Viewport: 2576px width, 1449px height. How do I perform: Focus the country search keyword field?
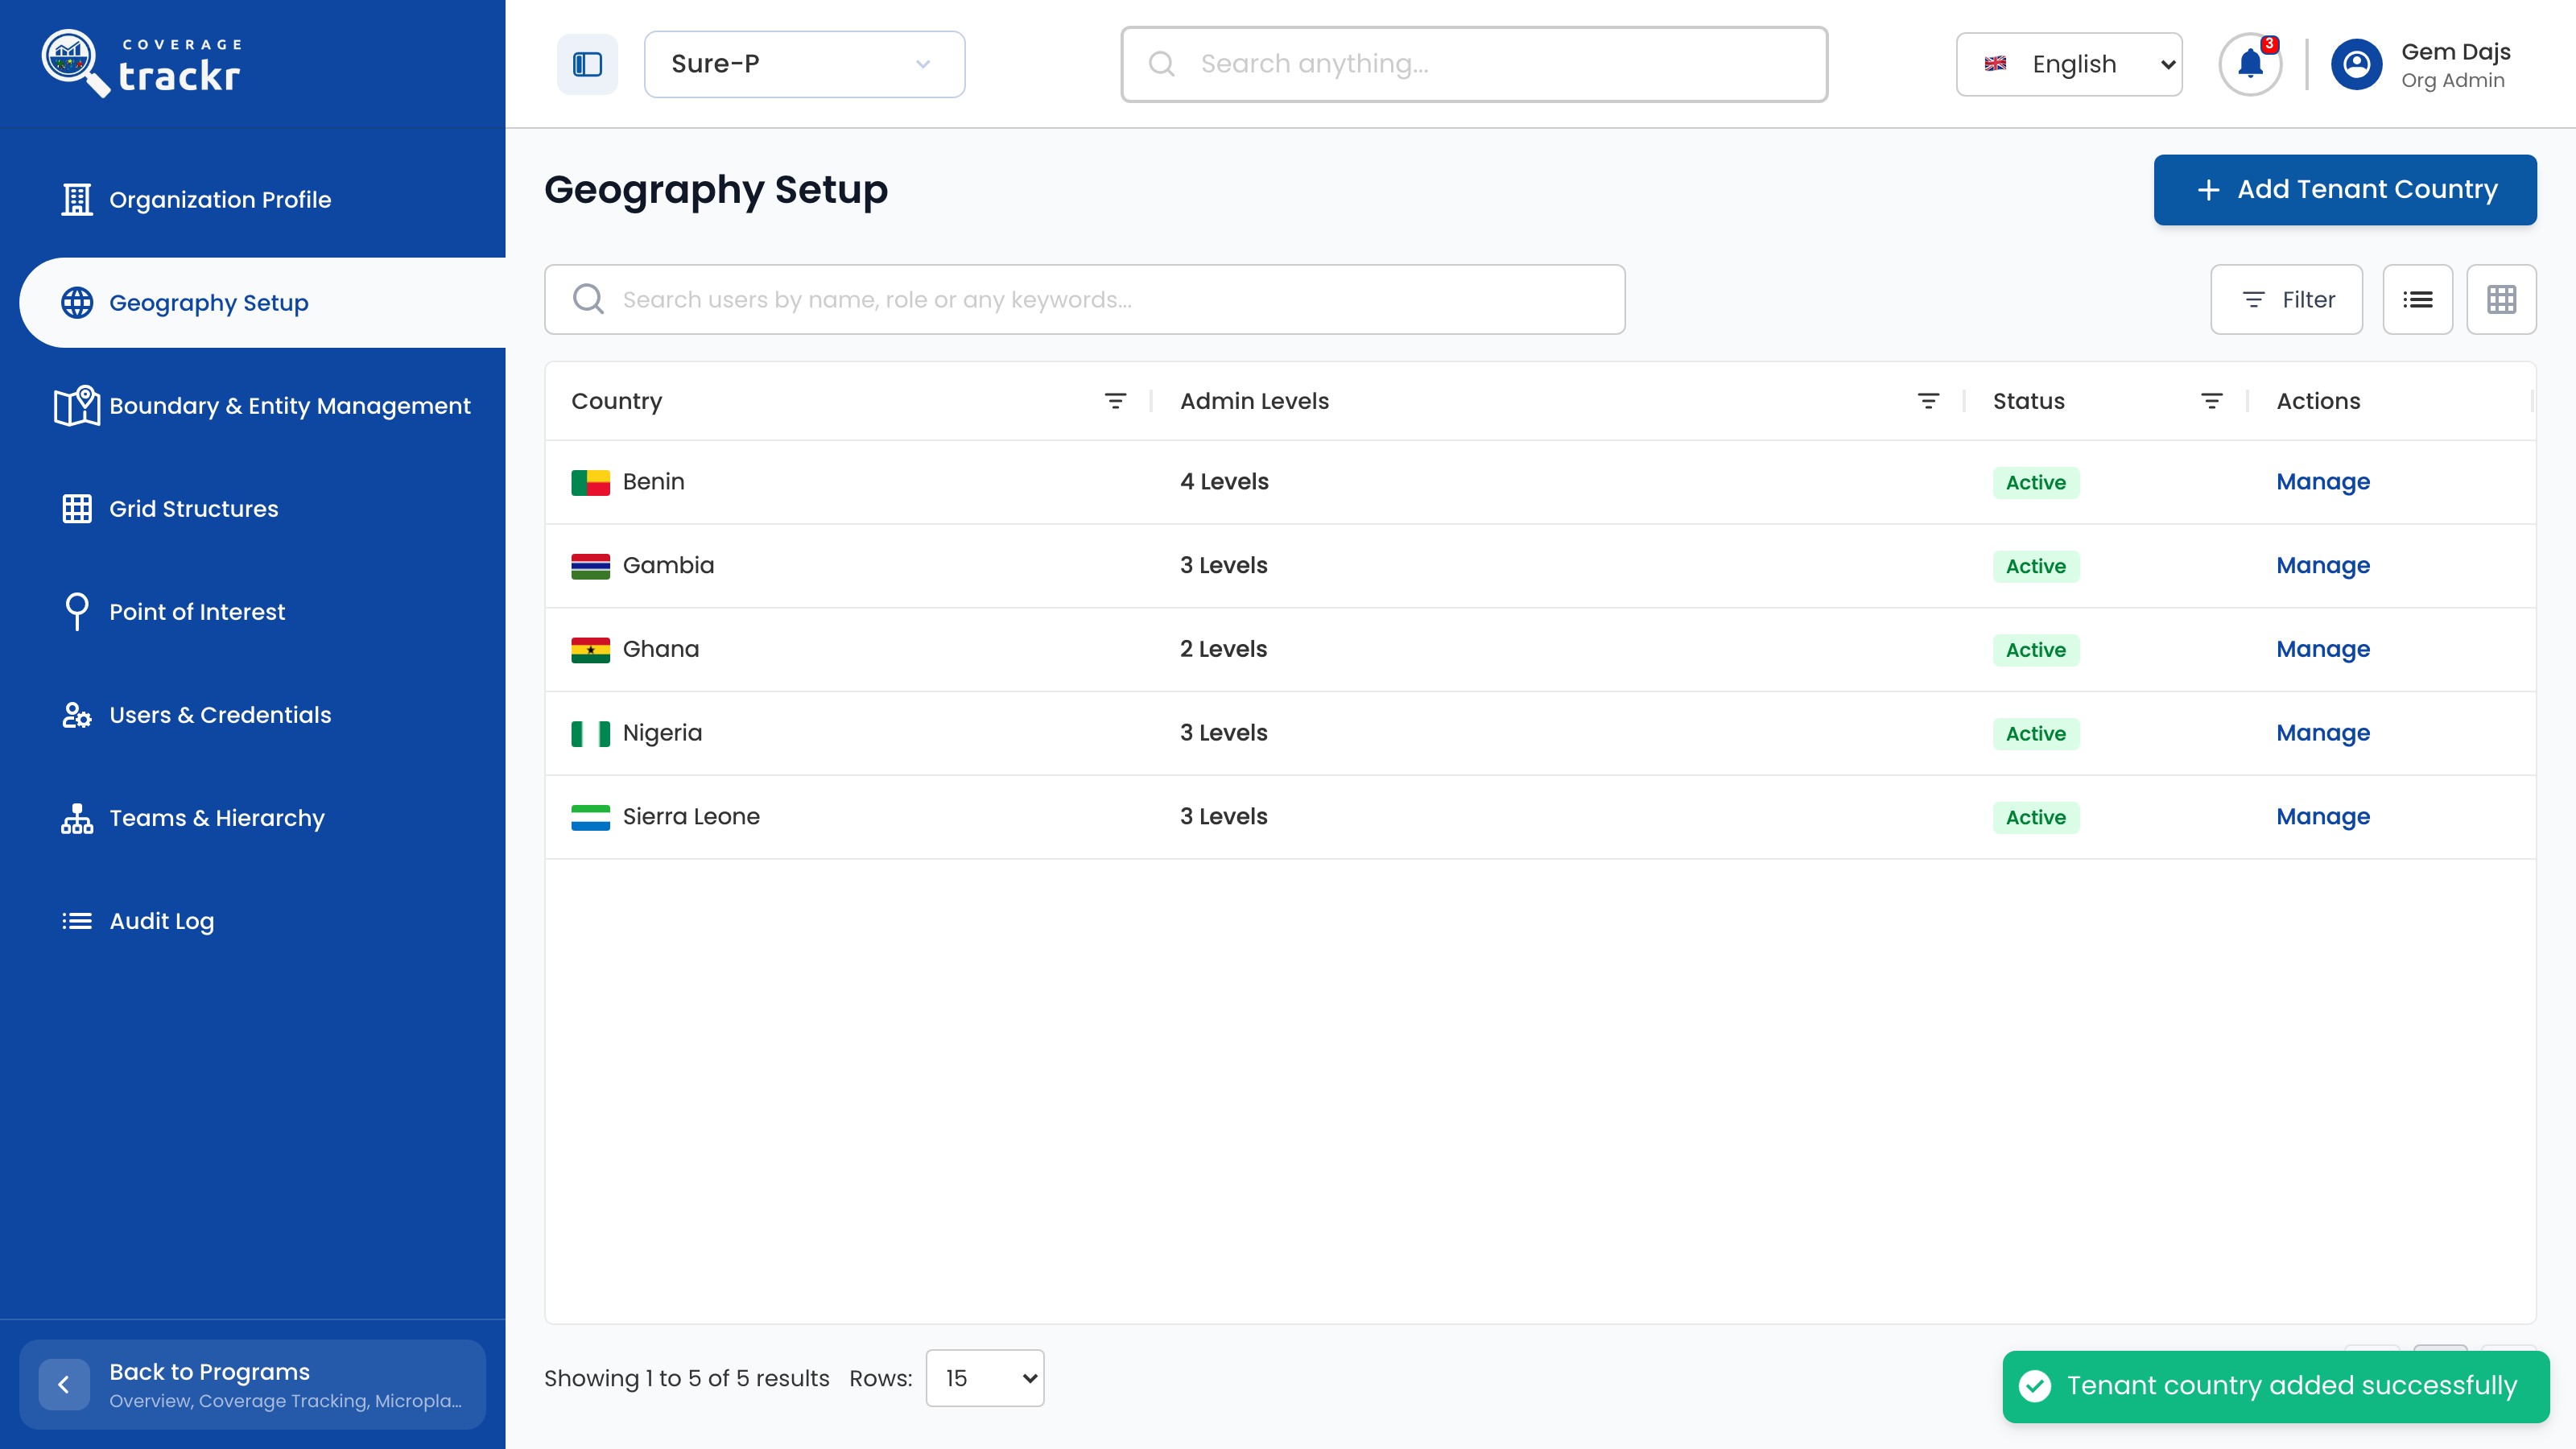1084,300
